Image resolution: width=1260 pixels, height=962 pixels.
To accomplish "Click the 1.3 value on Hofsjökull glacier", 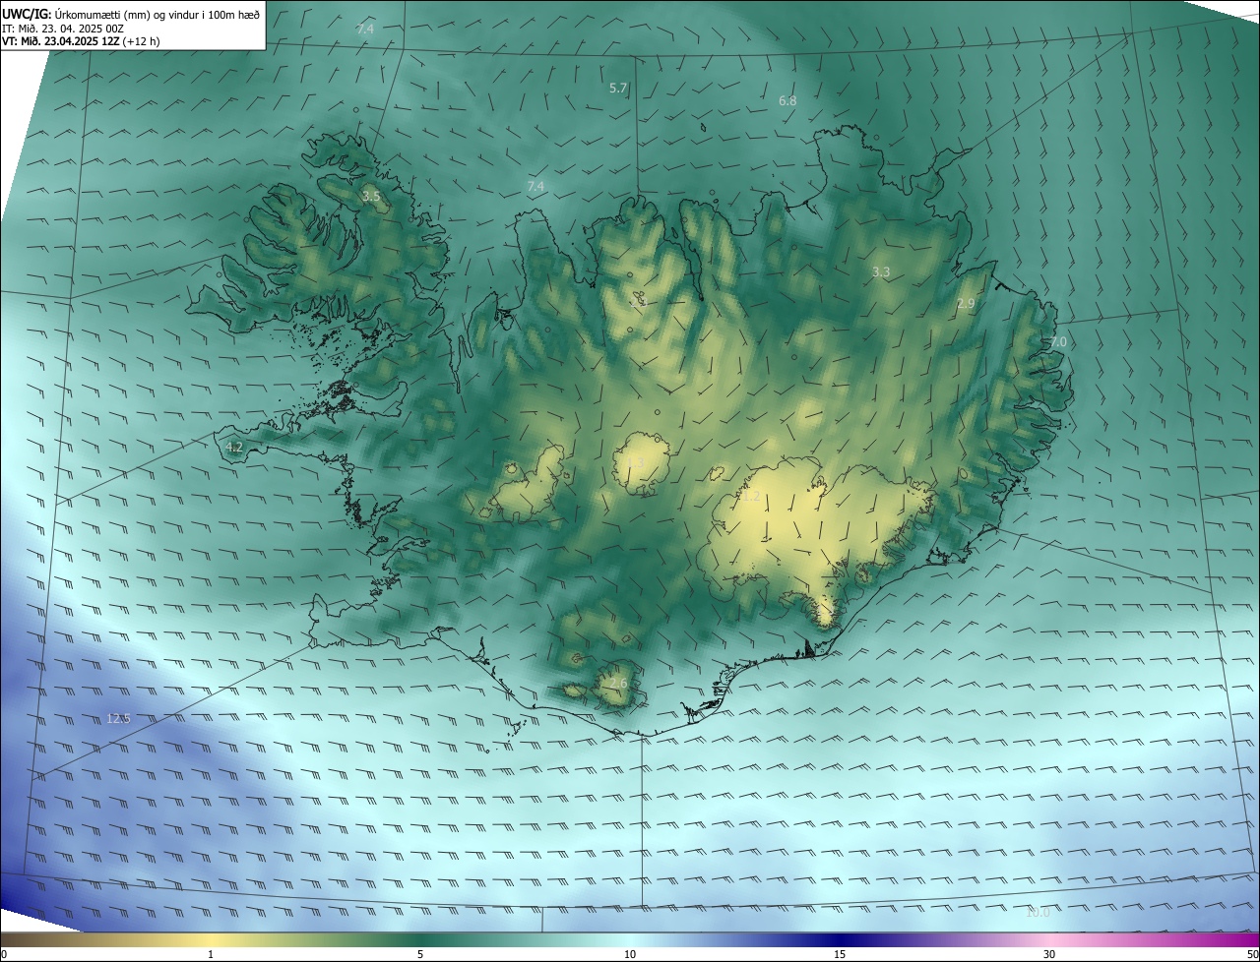I will pyautogui.click(x=636, y=462).
